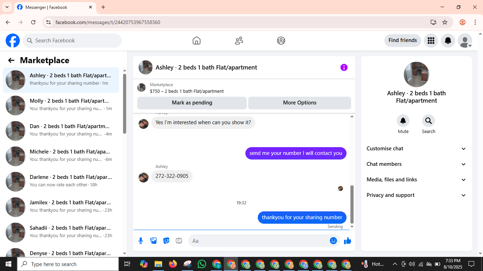Viewport: 483px width, 271px height.
Task: Expand the Chat members section
Action: (x=417, y=164)
